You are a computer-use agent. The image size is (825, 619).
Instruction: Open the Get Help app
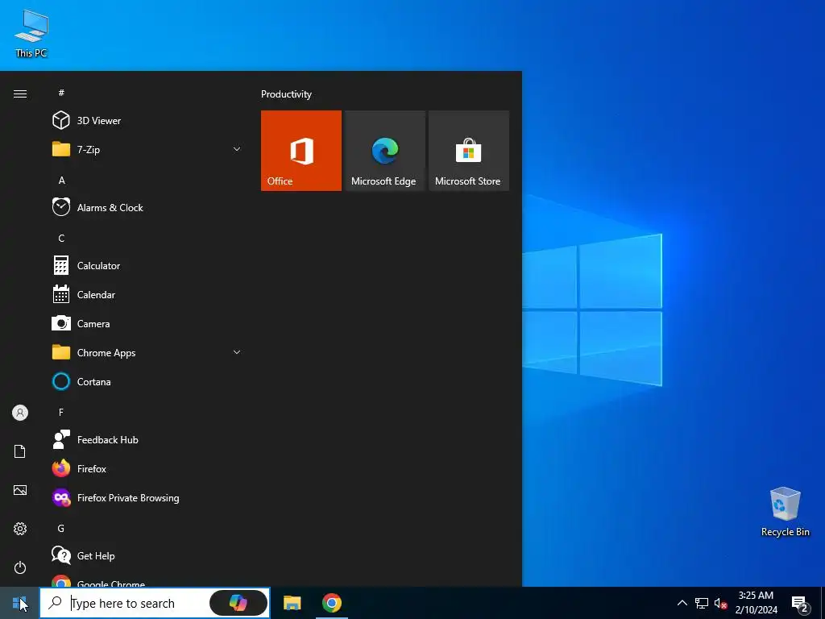coord(147,556)
